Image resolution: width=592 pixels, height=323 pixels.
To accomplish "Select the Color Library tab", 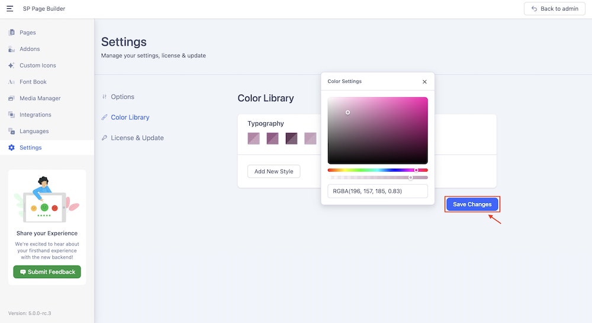I will [130, 117].
